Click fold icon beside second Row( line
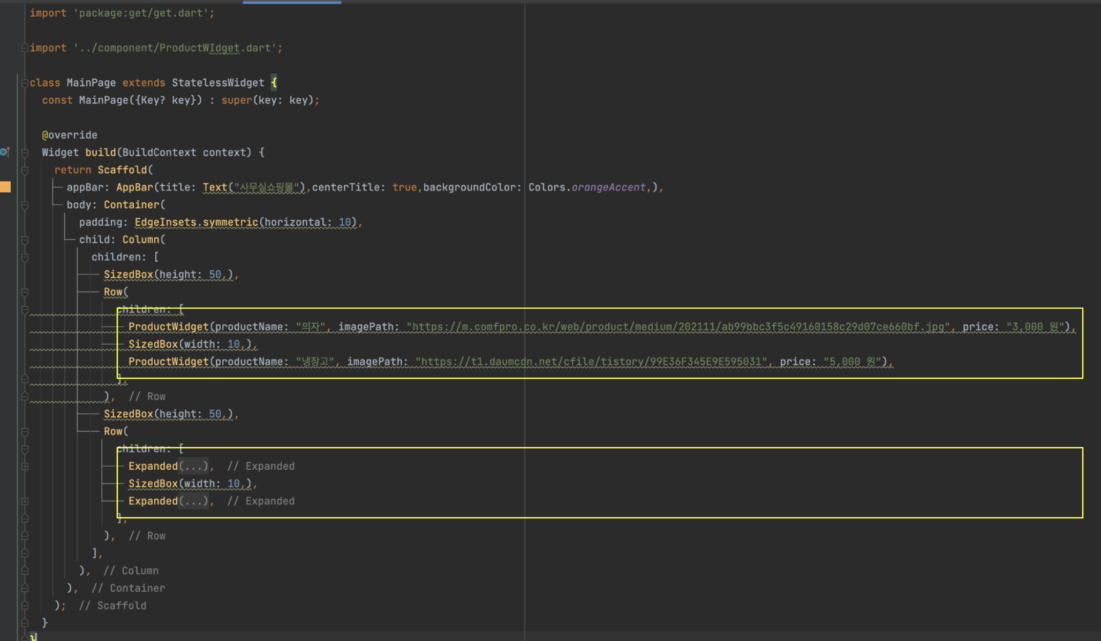The height and width of the screenshot is (641, 1101). (25, 431)
